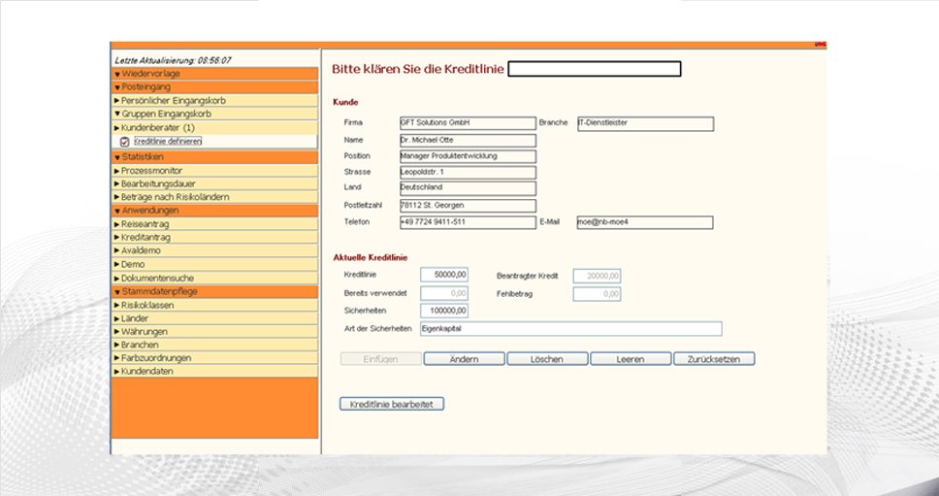Viewport: 939px width, 496px height.
Task: Collapse the Statistiken section
Action: (x=214, y=157)
